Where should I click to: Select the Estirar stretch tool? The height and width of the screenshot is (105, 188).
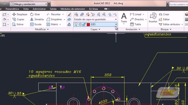point(18,24)
